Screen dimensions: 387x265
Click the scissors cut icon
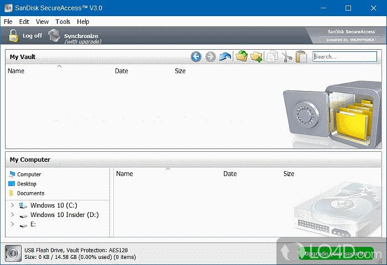click(286, 56)
